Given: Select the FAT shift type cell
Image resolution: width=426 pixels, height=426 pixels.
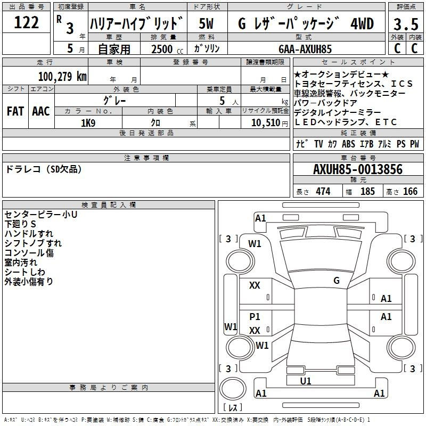Looking at the screenshot, I should click(15, 111).
